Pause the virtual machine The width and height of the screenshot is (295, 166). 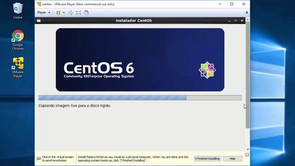[59, 12]
